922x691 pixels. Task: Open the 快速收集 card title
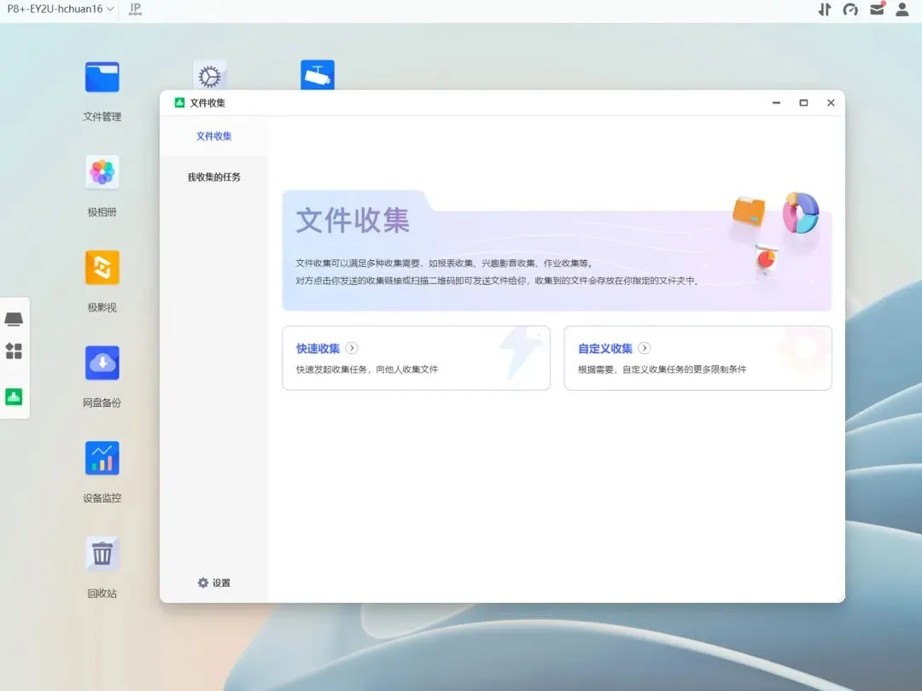318,348
